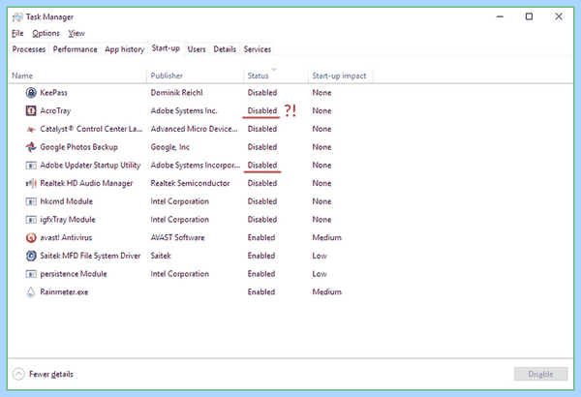Screen dimensions: 581x397
Task: Click publisher Google, Inc
Action: 170,147
